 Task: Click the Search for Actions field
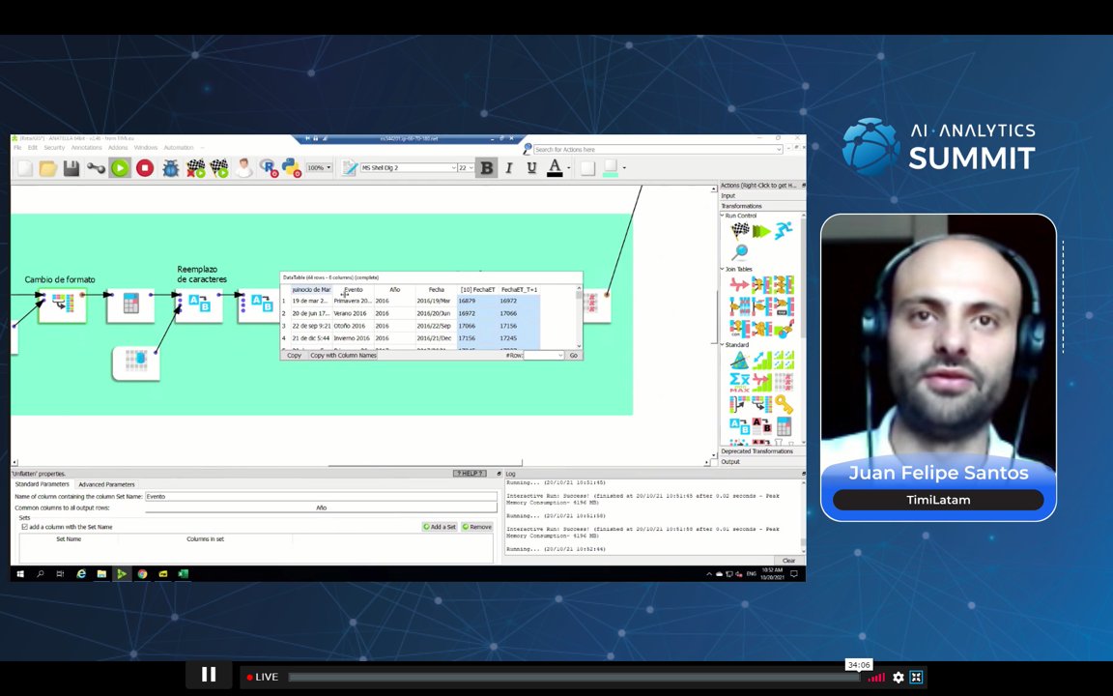(658, 149)
